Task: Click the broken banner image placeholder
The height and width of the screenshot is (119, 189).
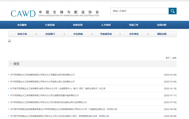Action: 10,41
